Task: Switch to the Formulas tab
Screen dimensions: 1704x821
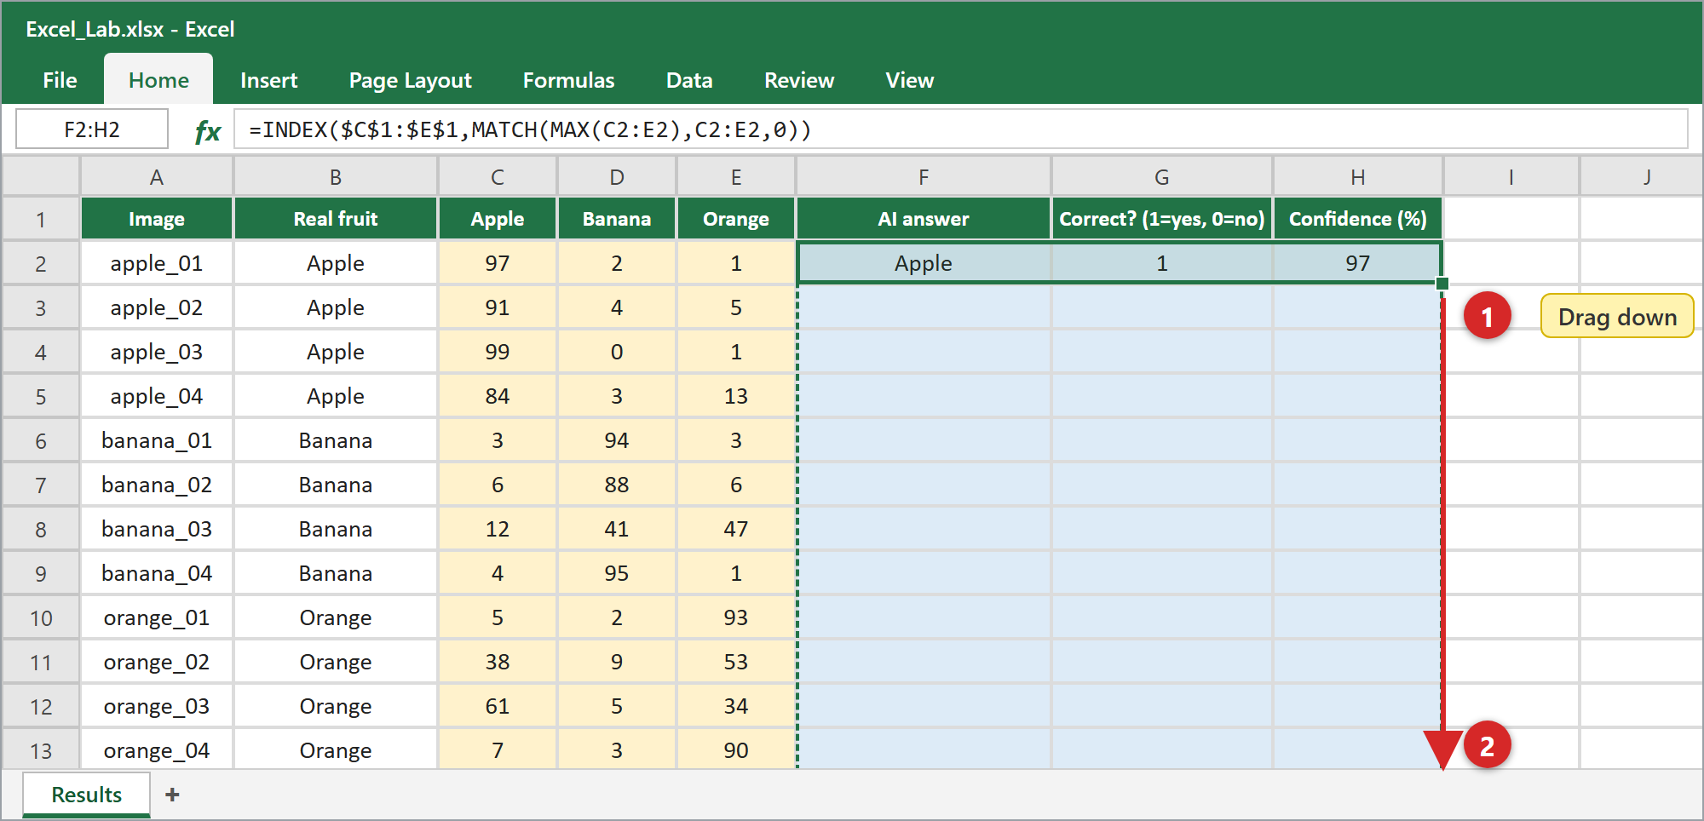Action: [x=568, y=80]
